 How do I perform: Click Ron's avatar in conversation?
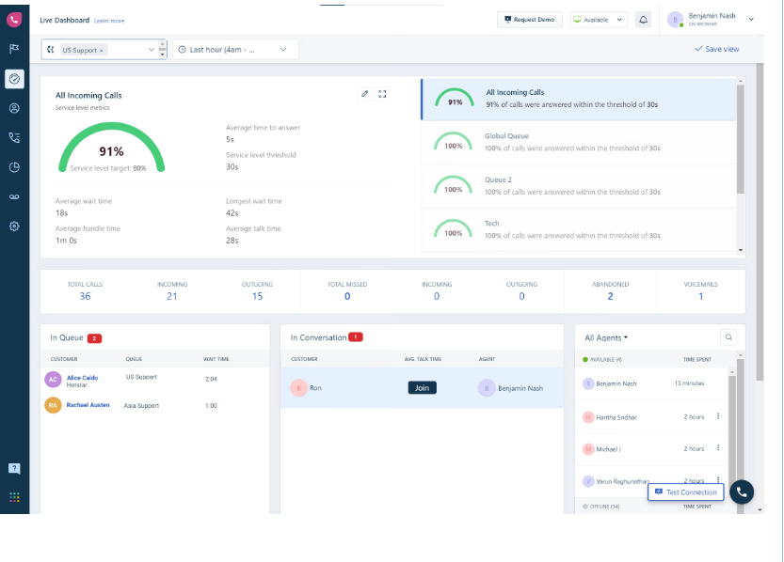[298, 388]
